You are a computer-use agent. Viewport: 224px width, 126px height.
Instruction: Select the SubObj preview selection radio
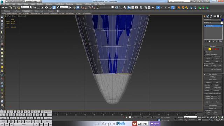pos(210,66)
